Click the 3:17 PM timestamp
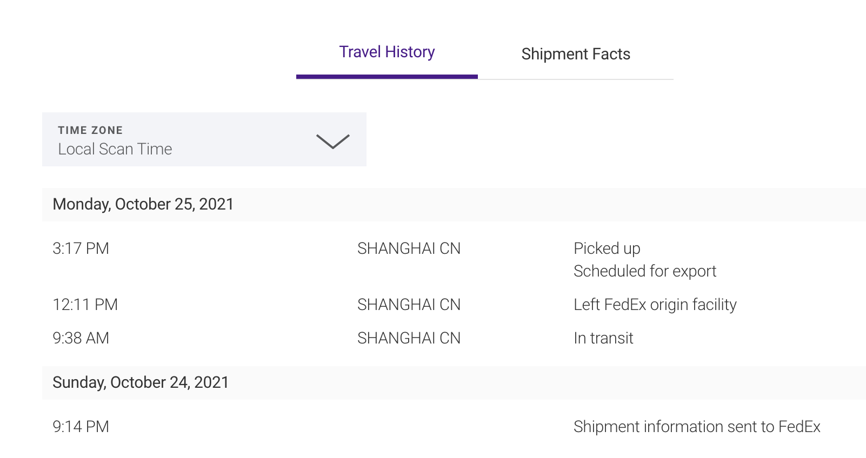This screenshot has height=458, width=866. [81, 248]
